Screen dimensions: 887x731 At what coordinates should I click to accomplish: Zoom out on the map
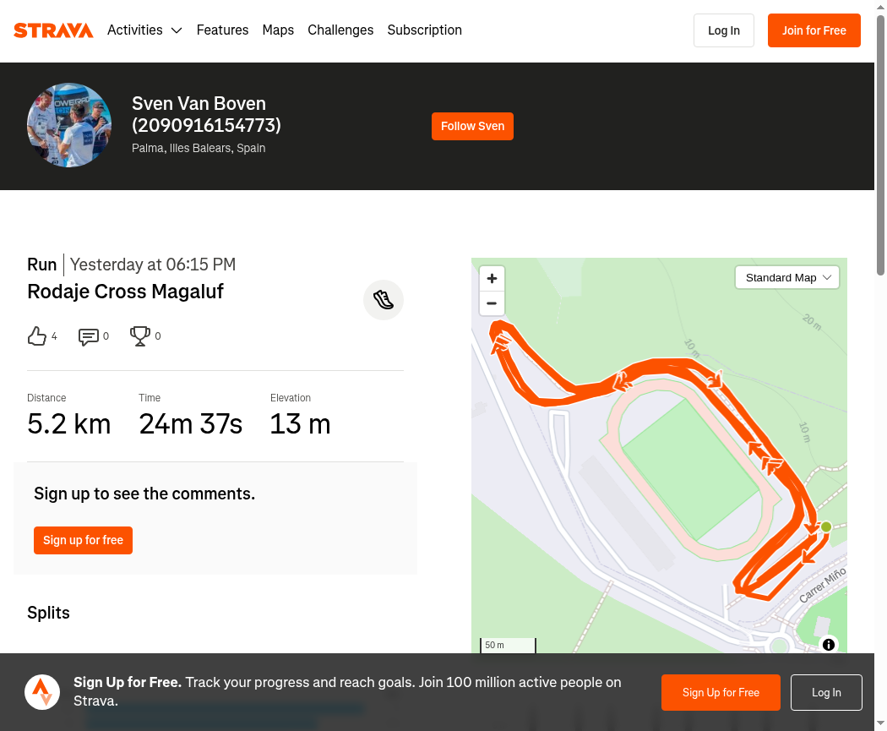(492, 303)
